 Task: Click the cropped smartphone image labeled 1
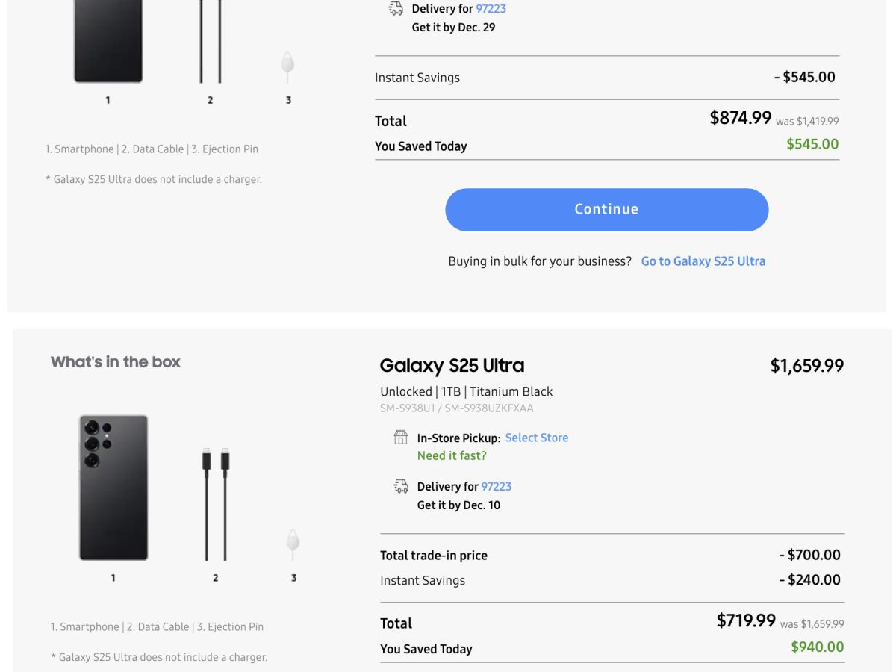click(108, 41)
